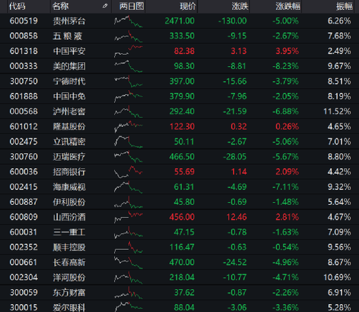Image resolution: width=359 pixels, height=312 pixels.
Task: Open stock code 300750 宁德时代
Action: 23,81
